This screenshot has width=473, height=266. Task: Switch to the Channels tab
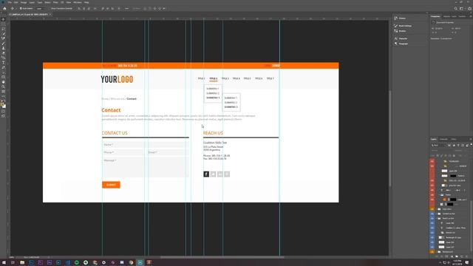(x=443, y=139)
